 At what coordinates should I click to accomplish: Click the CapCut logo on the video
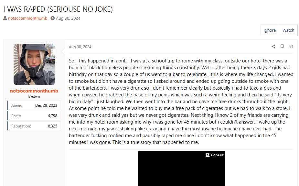(x=215, y=155)
